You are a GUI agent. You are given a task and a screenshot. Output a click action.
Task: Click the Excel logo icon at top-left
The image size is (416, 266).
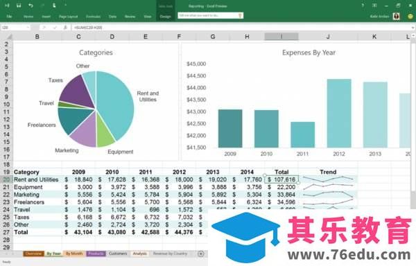pos(7,6)
